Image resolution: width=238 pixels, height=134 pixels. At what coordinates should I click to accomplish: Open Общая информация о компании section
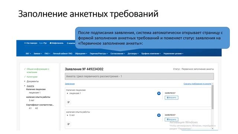pyautogui.click(x=38, y=70)
